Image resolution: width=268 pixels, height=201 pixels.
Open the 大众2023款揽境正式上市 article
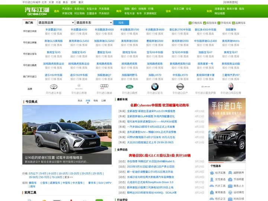150,142
